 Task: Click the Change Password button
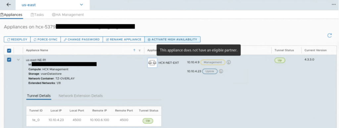tap(82, 39)
